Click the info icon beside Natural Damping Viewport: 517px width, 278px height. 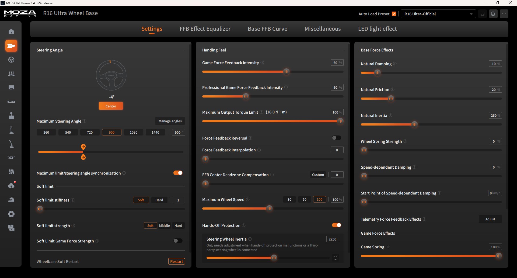point(395,64)
